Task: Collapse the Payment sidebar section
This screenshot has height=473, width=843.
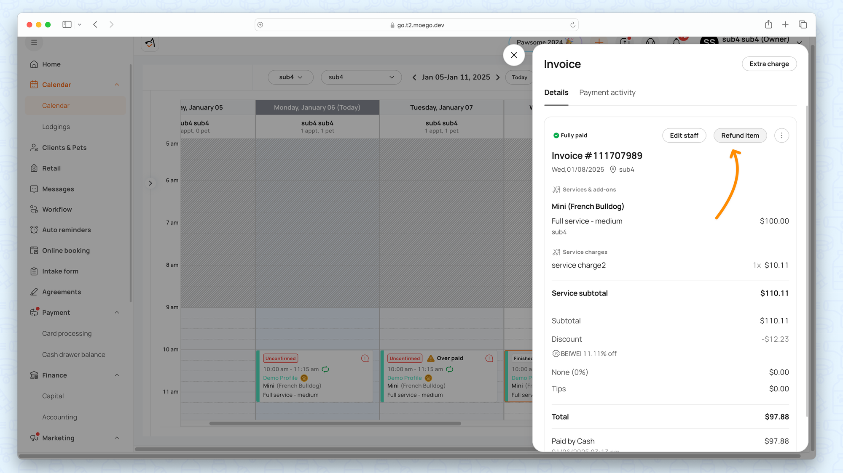Action: [x=117, y=313]
